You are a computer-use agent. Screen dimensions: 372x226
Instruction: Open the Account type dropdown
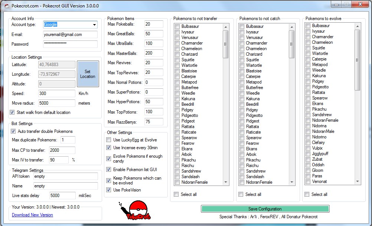[x=94, y=25]
